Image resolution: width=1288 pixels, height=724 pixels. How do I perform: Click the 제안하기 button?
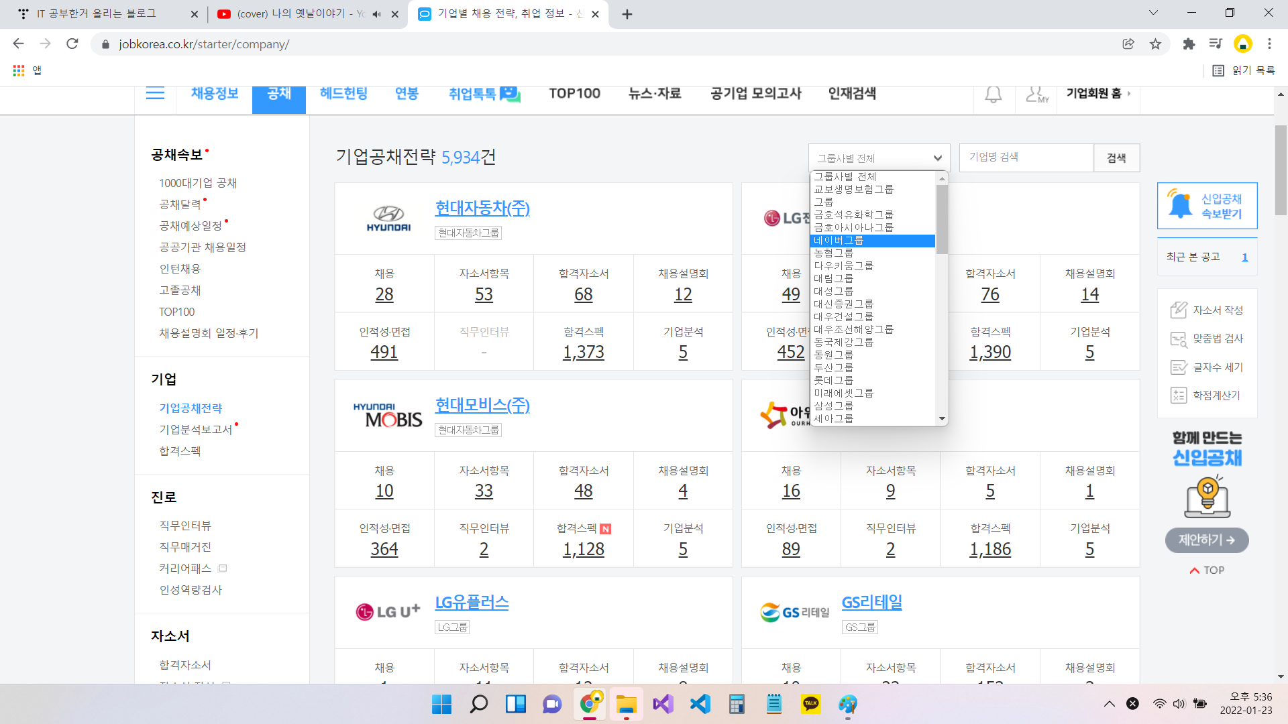1206,540
